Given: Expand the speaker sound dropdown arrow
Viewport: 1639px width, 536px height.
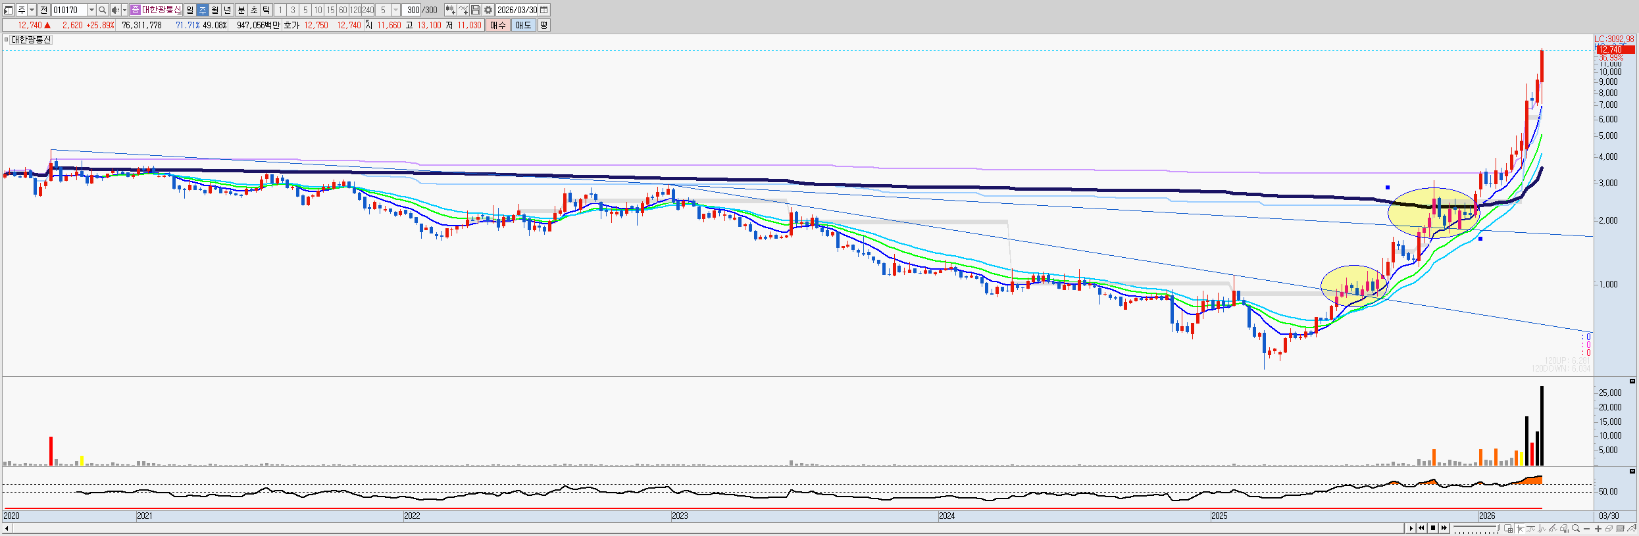Looking at the screenshot, I should click(124, 10).
